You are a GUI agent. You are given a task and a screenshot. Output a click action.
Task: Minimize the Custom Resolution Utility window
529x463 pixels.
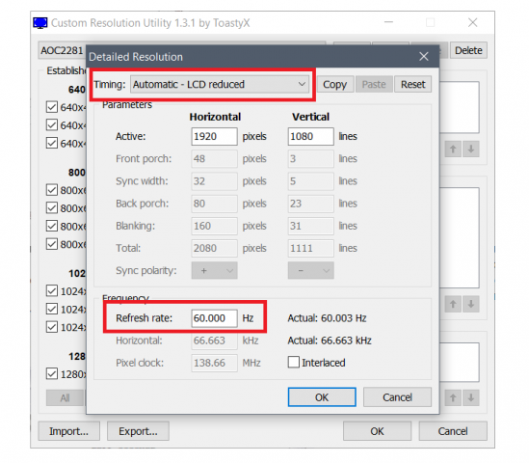point(388,22)
